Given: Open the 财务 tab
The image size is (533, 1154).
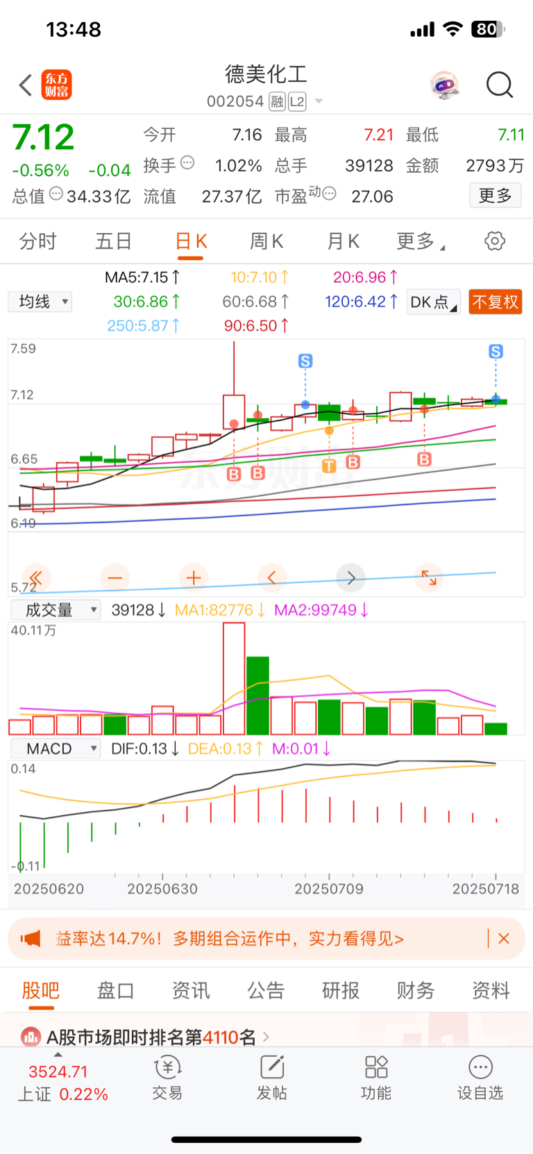Looking at the screenshot, I should click(x=416, y=990).
